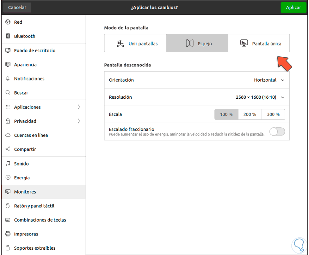Click the Energía power icon

click(8, 177)
